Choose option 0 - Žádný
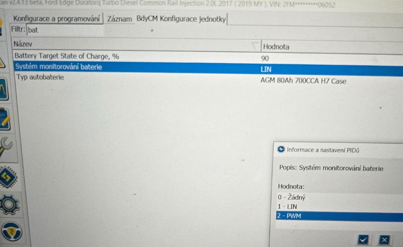The height and width of the screenshot is (247, 403). 292,198
